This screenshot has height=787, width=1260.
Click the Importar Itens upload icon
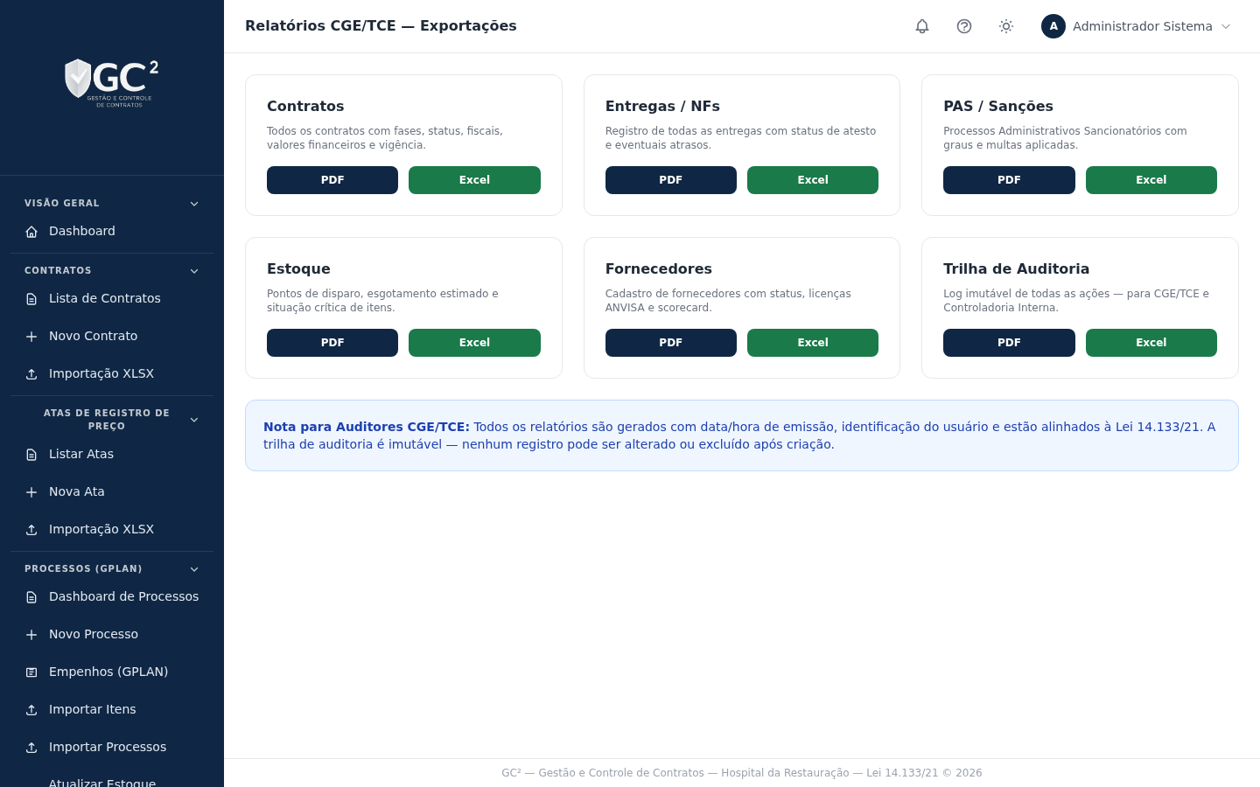pos(31,710)
